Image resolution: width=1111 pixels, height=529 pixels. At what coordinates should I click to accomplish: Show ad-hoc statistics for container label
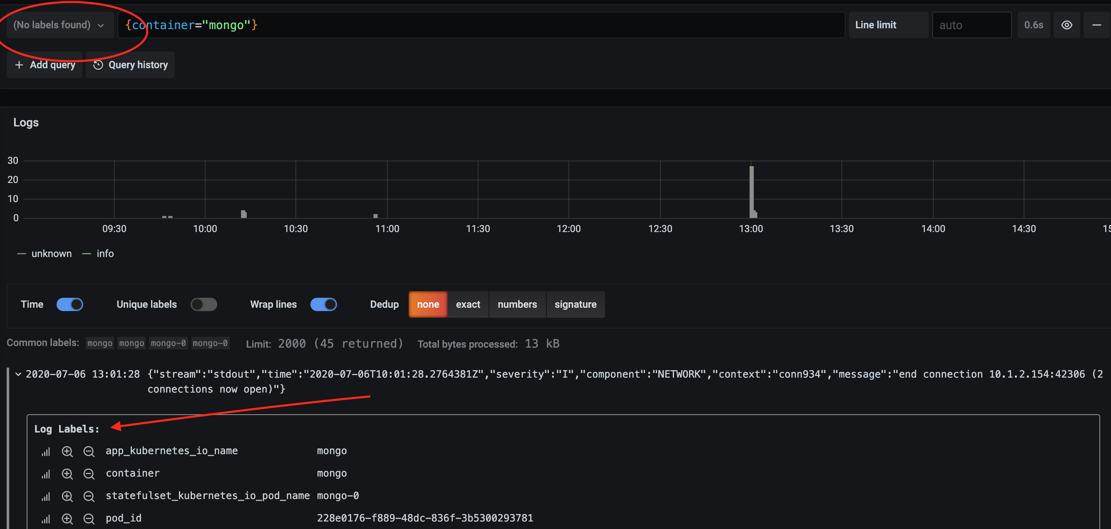pos(45,473)
